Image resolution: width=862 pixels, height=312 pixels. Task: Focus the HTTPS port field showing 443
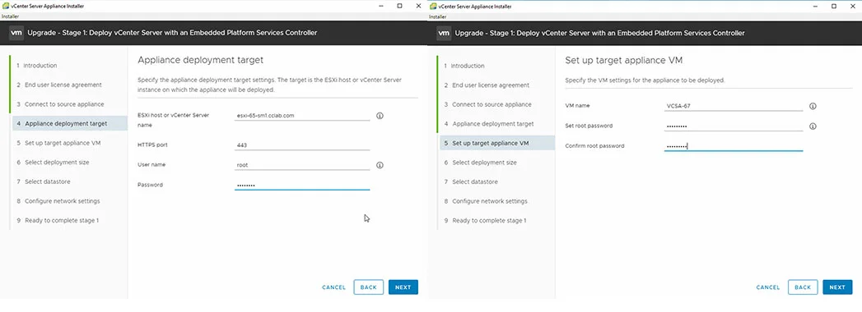point(302,145)
